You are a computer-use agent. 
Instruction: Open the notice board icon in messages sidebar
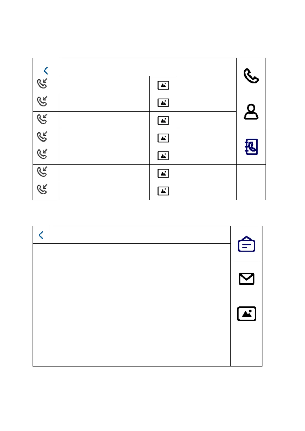(x=246, y=244)
